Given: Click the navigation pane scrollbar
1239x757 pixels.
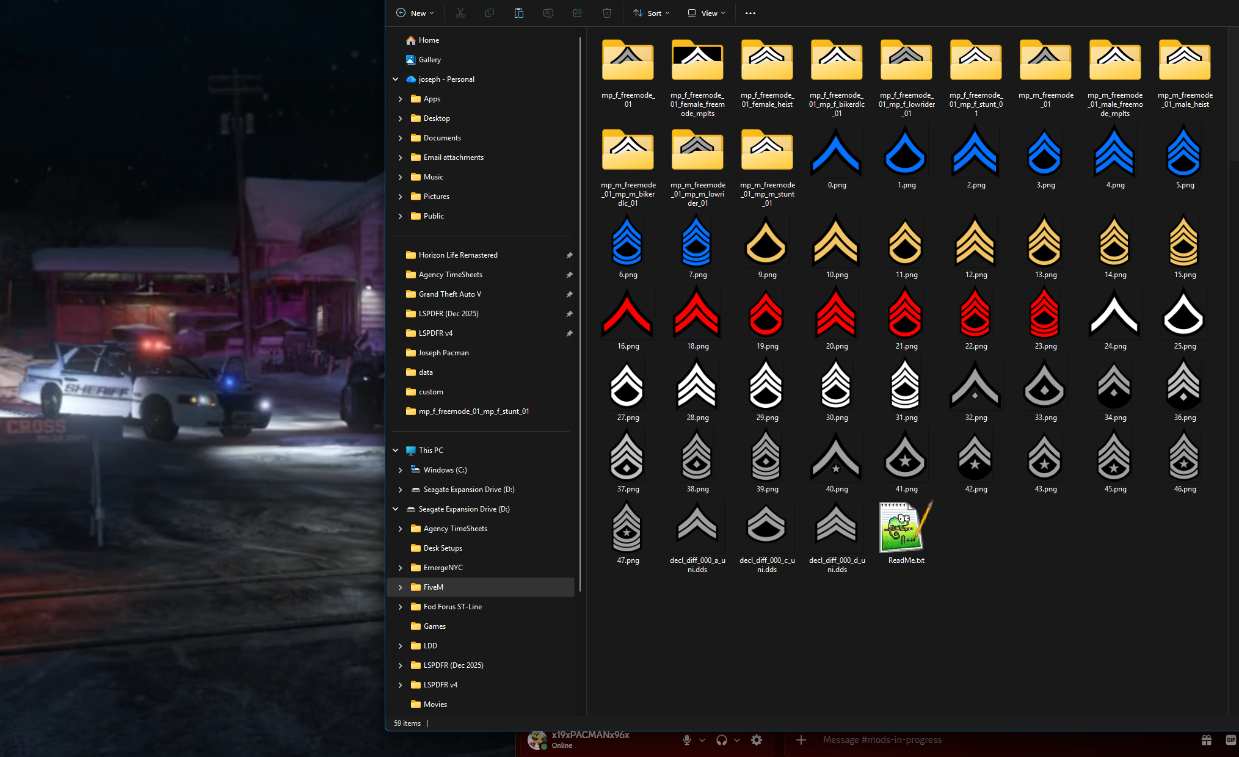Looking at the screenshot, I should click(580, 314).
